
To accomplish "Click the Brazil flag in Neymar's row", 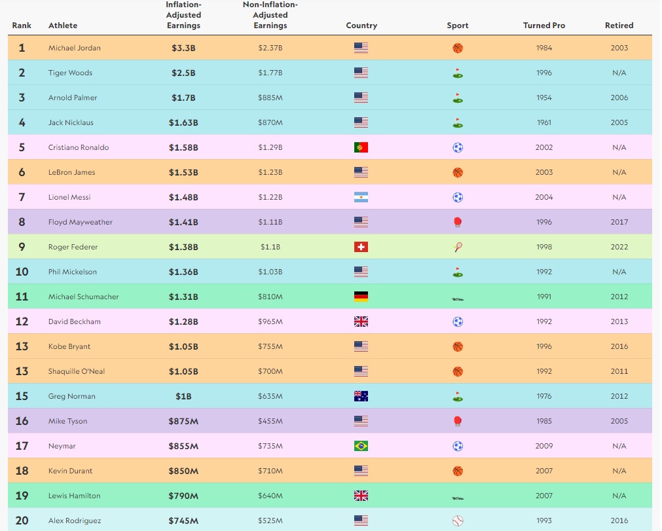I will click(x=361, y=446).
